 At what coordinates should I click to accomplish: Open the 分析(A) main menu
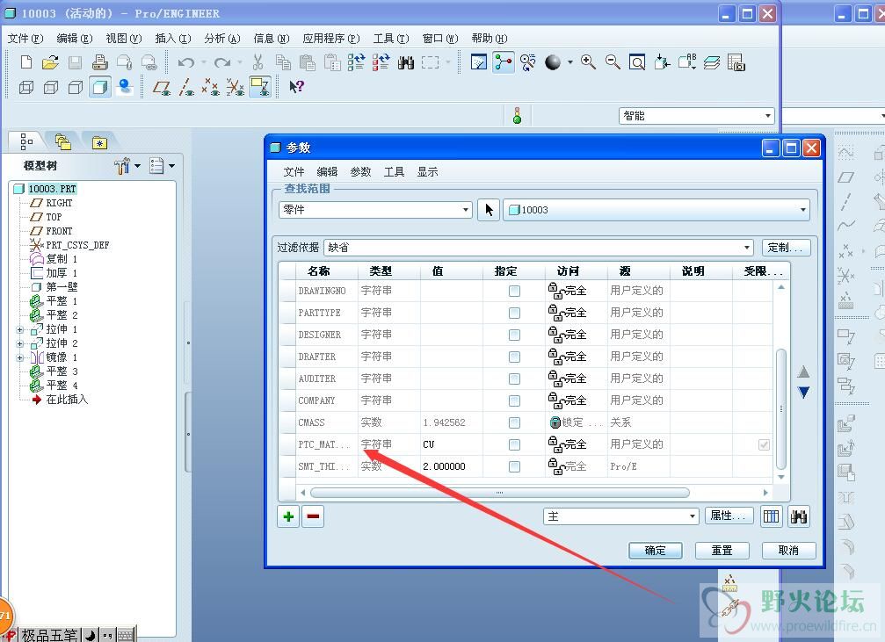(222, 39)
